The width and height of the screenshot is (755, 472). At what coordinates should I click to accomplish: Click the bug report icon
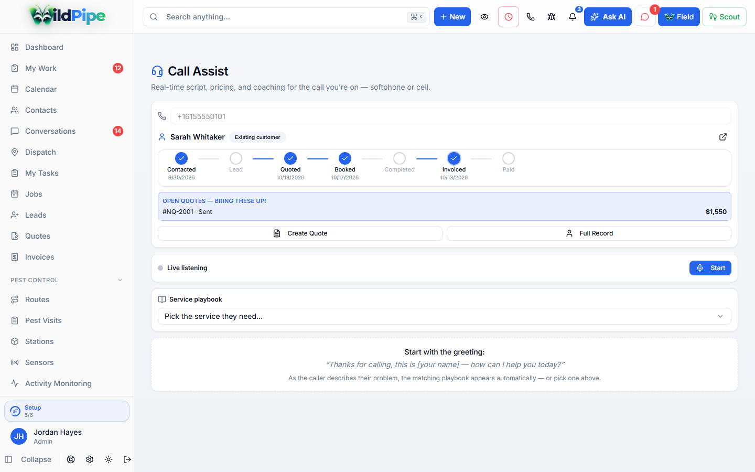click(552, 17)
